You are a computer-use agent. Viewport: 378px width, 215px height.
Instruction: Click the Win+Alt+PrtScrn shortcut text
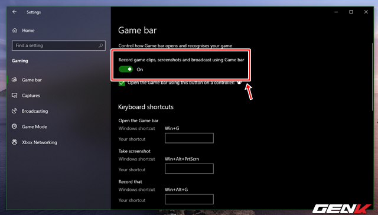[x=182, y=159]
